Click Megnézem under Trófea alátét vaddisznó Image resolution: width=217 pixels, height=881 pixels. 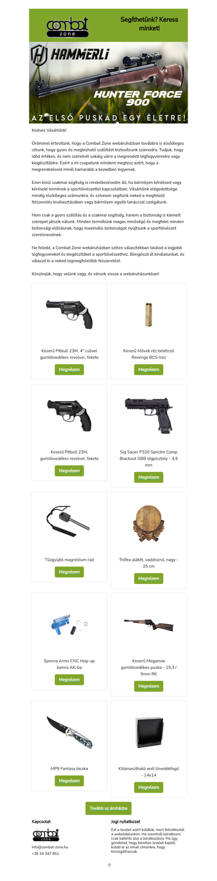point(149,578)
